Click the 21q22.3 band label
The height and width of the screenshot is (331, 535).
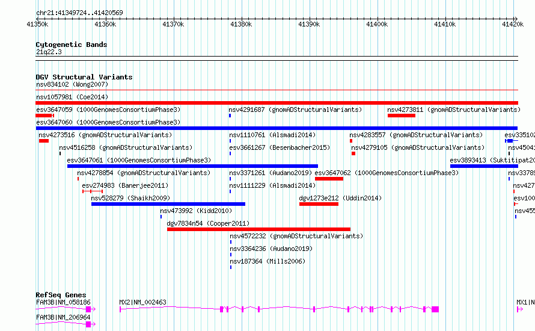(49, 52)
